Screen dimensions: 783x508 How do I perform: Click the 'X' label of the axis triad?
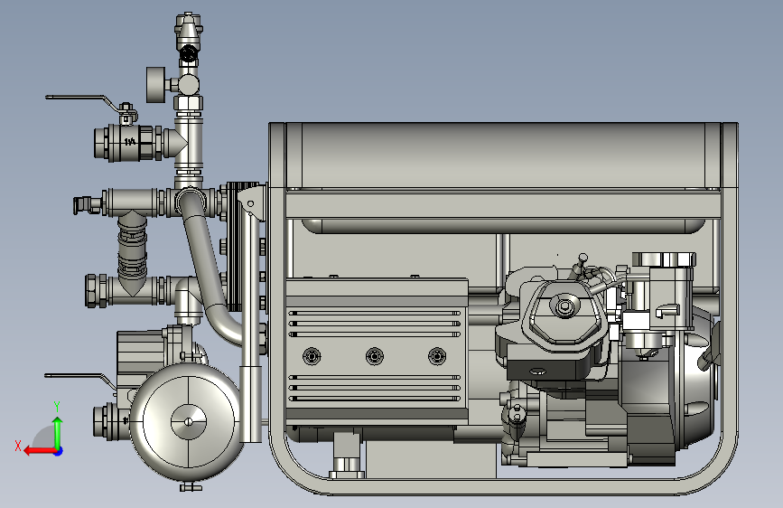(18, 446)
